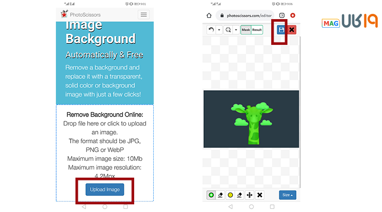The height and width of the screenshot is (212, 382).
Task: Click the PhotoScissors logo link
Action: tap(81, 15)
